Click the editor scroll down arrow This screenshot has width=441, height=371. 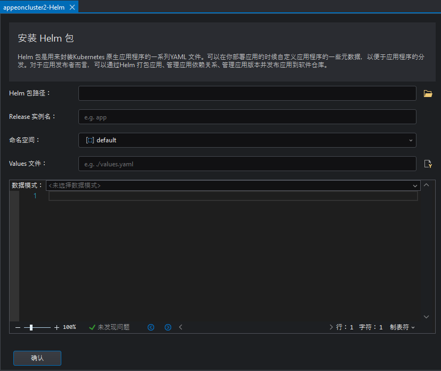pyautogui.click(x=427, y=317)
